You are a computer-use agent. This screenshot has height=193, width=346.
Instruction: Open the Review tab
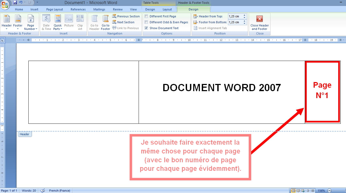click(x=118, y=9)
